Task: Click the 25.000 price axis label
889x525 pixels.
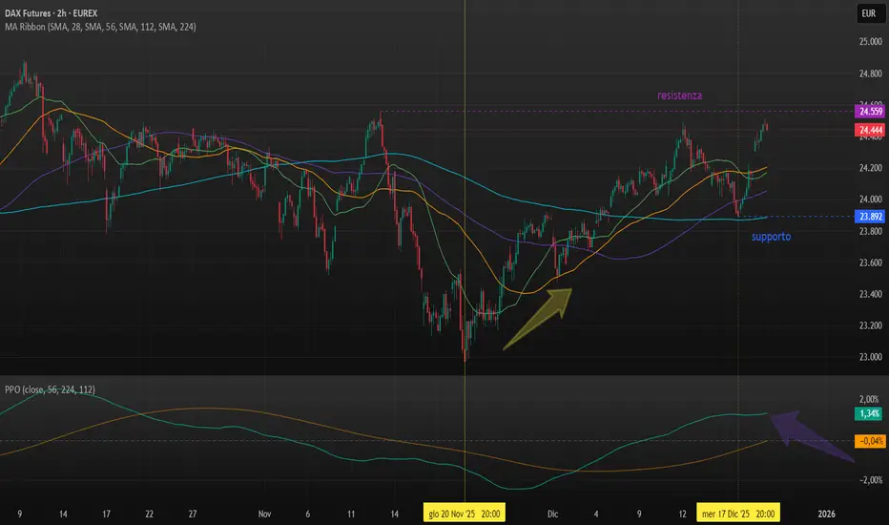Action: [870, 41]
